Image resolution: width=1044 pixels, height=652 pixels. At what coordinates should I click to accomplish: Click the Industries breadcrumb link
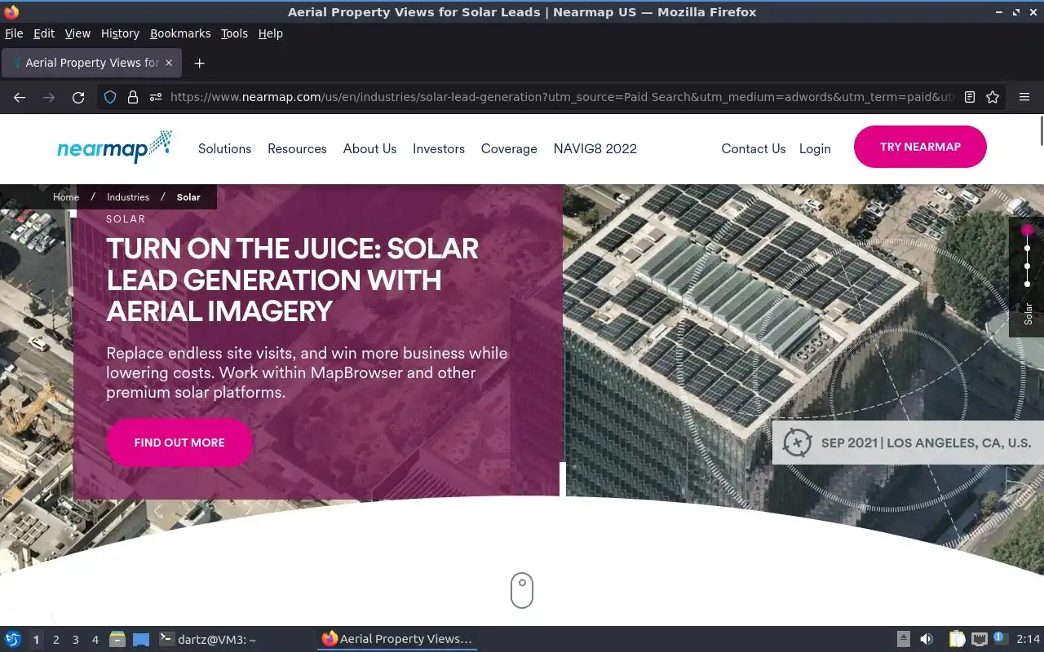pos(128,197)
